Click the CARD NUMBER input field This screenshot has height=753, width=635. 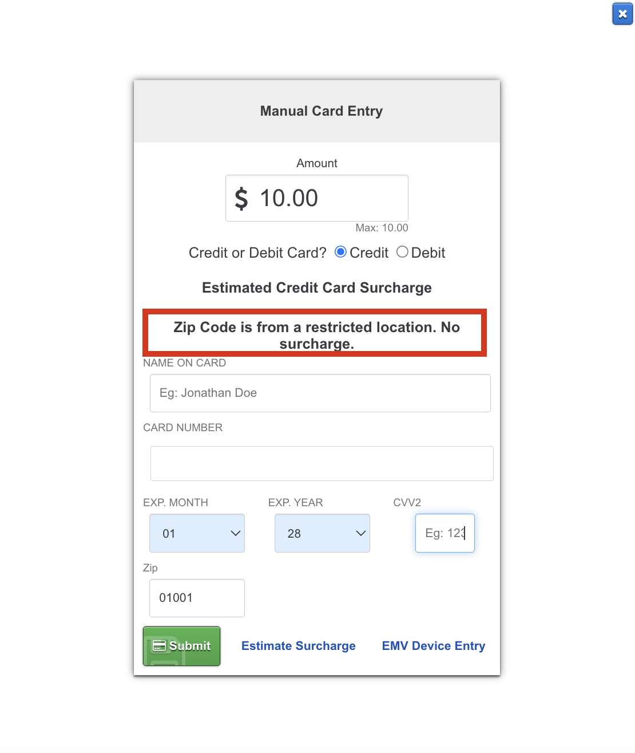pos(322,463)
